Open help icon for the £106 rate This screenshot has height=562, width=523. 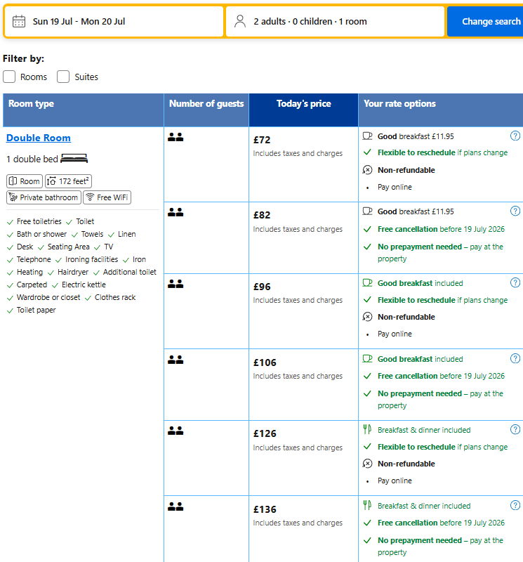[x=515, y=358]
